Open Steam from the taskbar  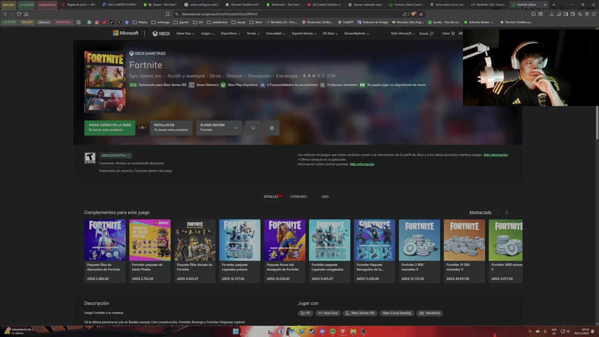(x=312, y=331)
